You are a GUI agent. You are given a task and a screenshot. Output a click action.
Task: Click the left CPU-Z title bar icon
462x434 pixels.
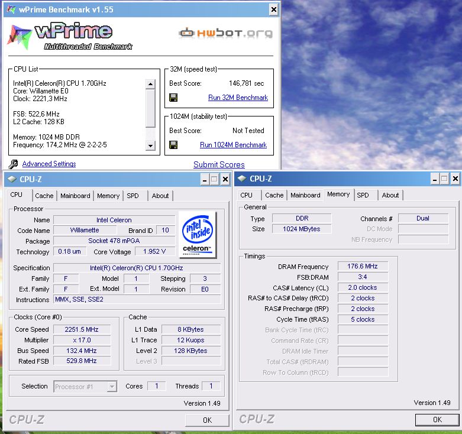(x=12, y=179)
